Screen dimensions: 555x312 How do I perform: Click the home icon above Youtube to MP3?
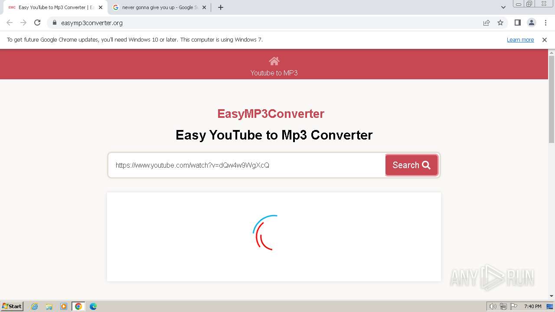coord(274,61)
